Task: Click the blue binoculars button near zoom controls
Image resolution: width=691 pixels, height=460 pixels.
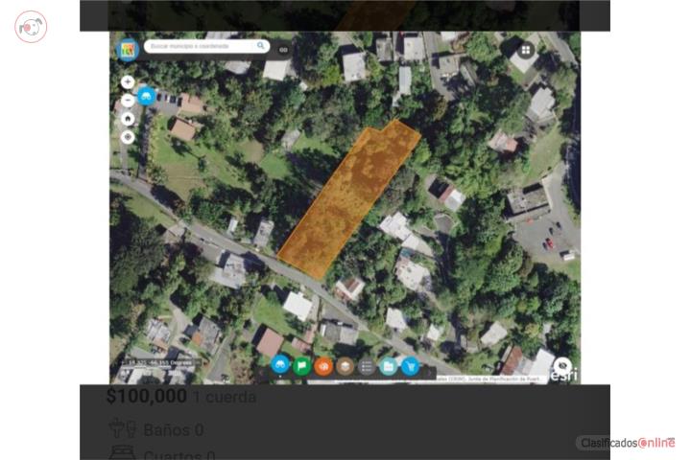Action: point(146,96)
